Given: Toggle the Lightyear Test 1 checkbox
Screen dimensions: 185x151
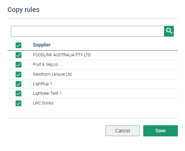Looking at the screenshot, I should click(x=19, y=93).
